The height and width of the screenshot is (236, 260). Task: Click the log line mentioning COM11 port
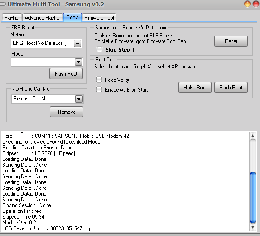[x=66, y=136]
